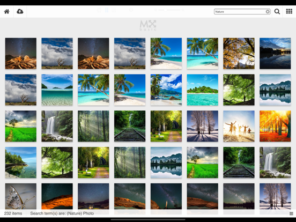The height and width of the screenshot is (222, 296).
Task: Open the mountain lake reflection in fourth row
Action: [x=166, y=162]
